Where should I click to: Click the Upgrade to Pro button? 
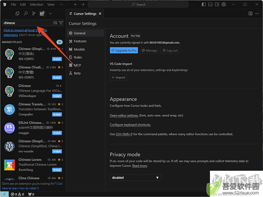pos(124,50)
